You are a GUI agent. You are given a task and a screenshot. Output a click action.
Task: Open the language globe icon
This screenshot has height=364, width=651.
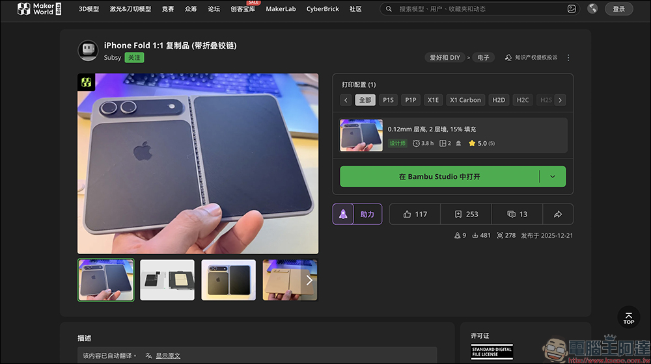(592, 8)
